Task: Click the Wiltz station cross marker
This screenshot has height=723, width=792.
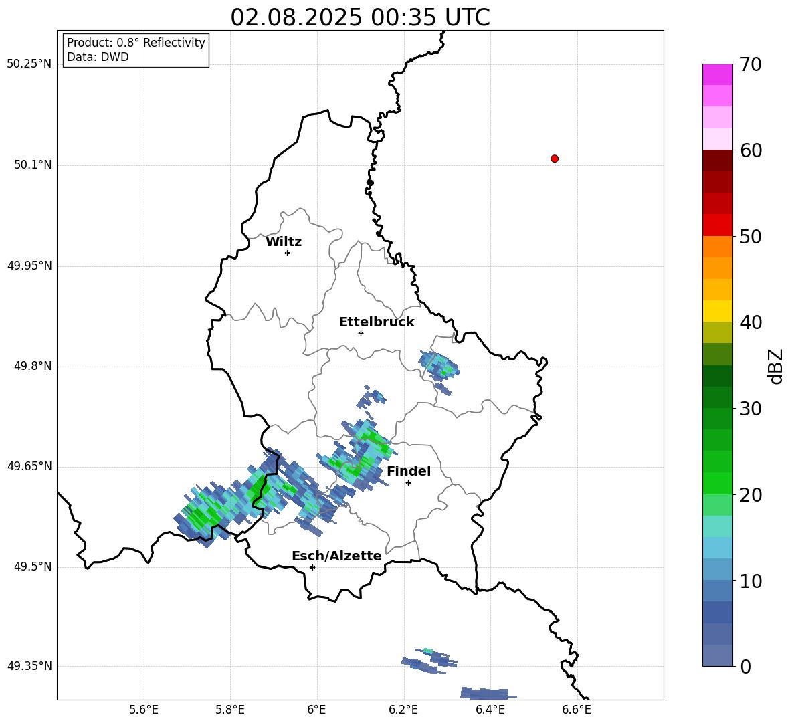Action: pyautogui.click(x=288, y=253)
